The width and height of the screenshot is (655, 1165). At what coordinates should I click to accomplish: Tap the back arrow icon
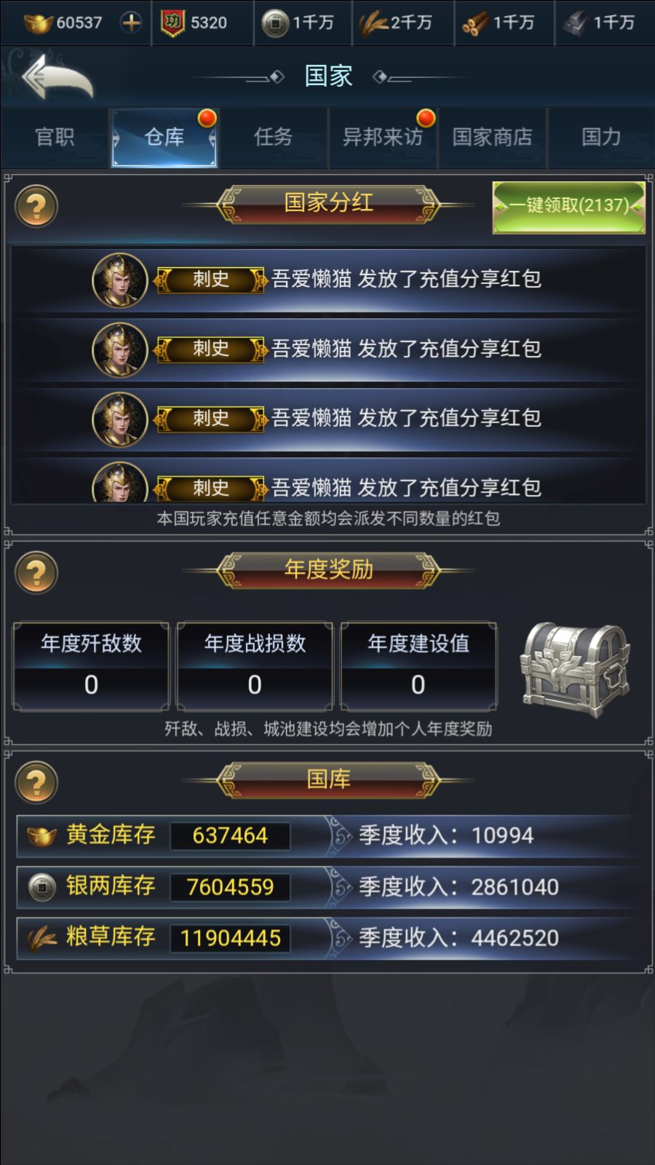pyautogui.click(x=57, y=76)
